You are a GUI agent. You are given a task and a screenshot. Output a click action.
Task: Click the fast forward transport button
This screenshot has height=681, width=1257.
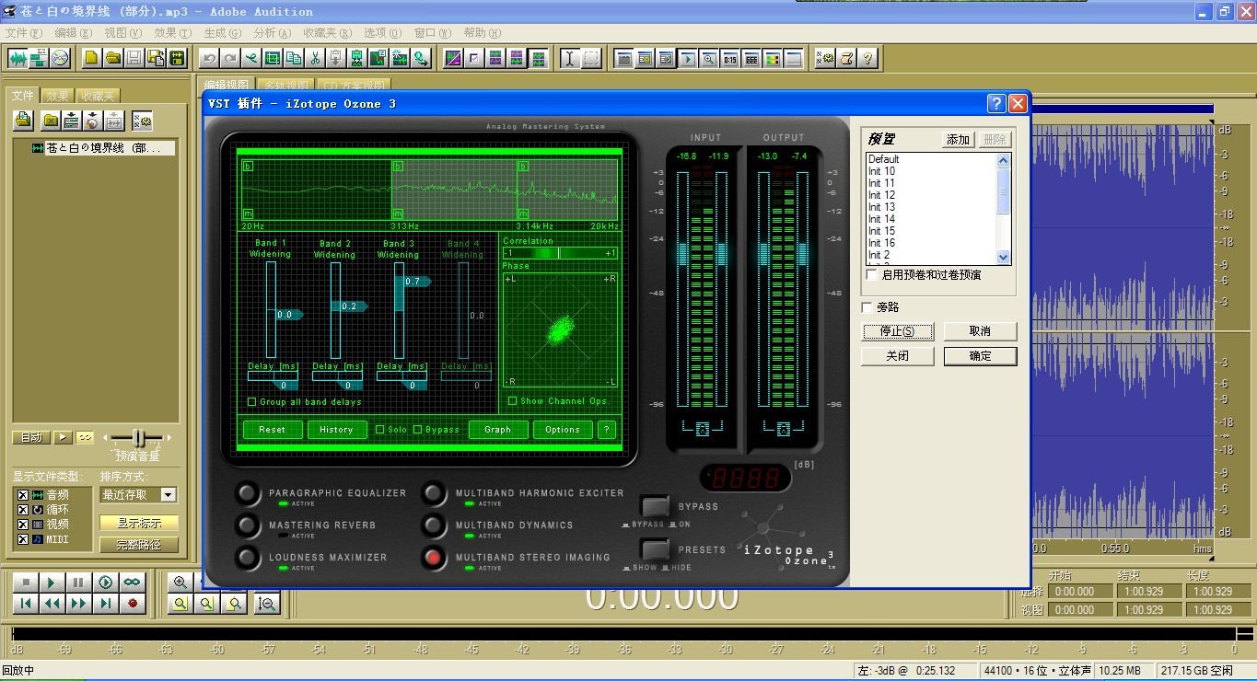79,604
